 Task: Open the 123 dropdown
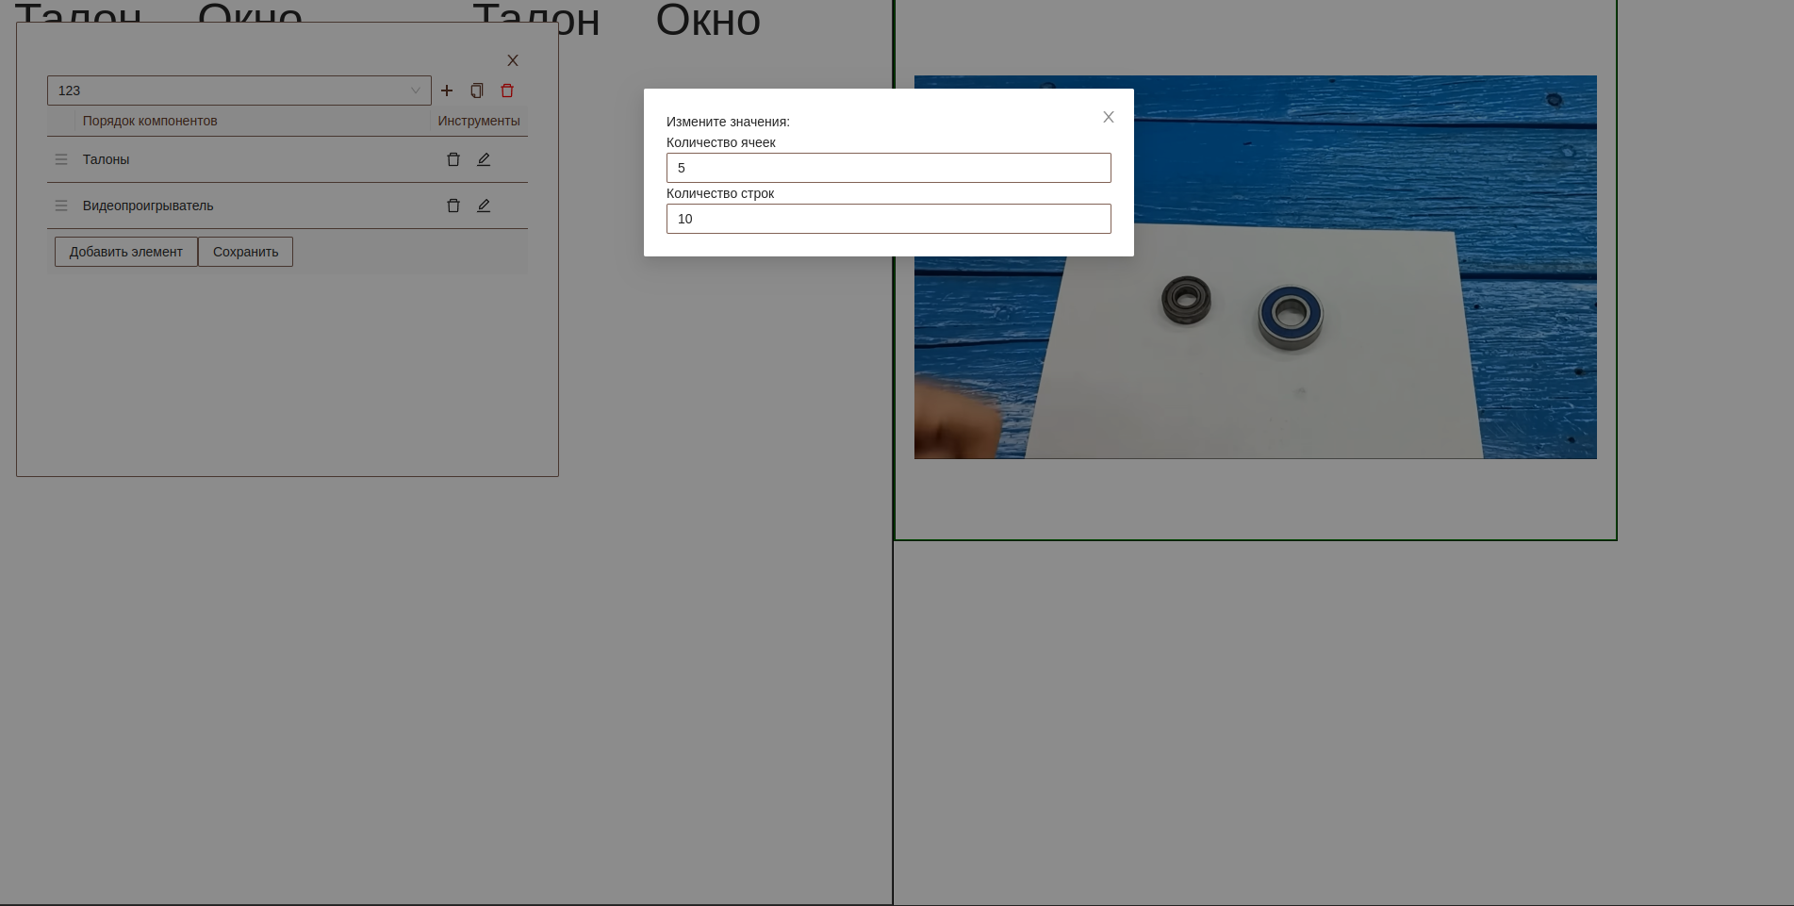coord(239,91)
